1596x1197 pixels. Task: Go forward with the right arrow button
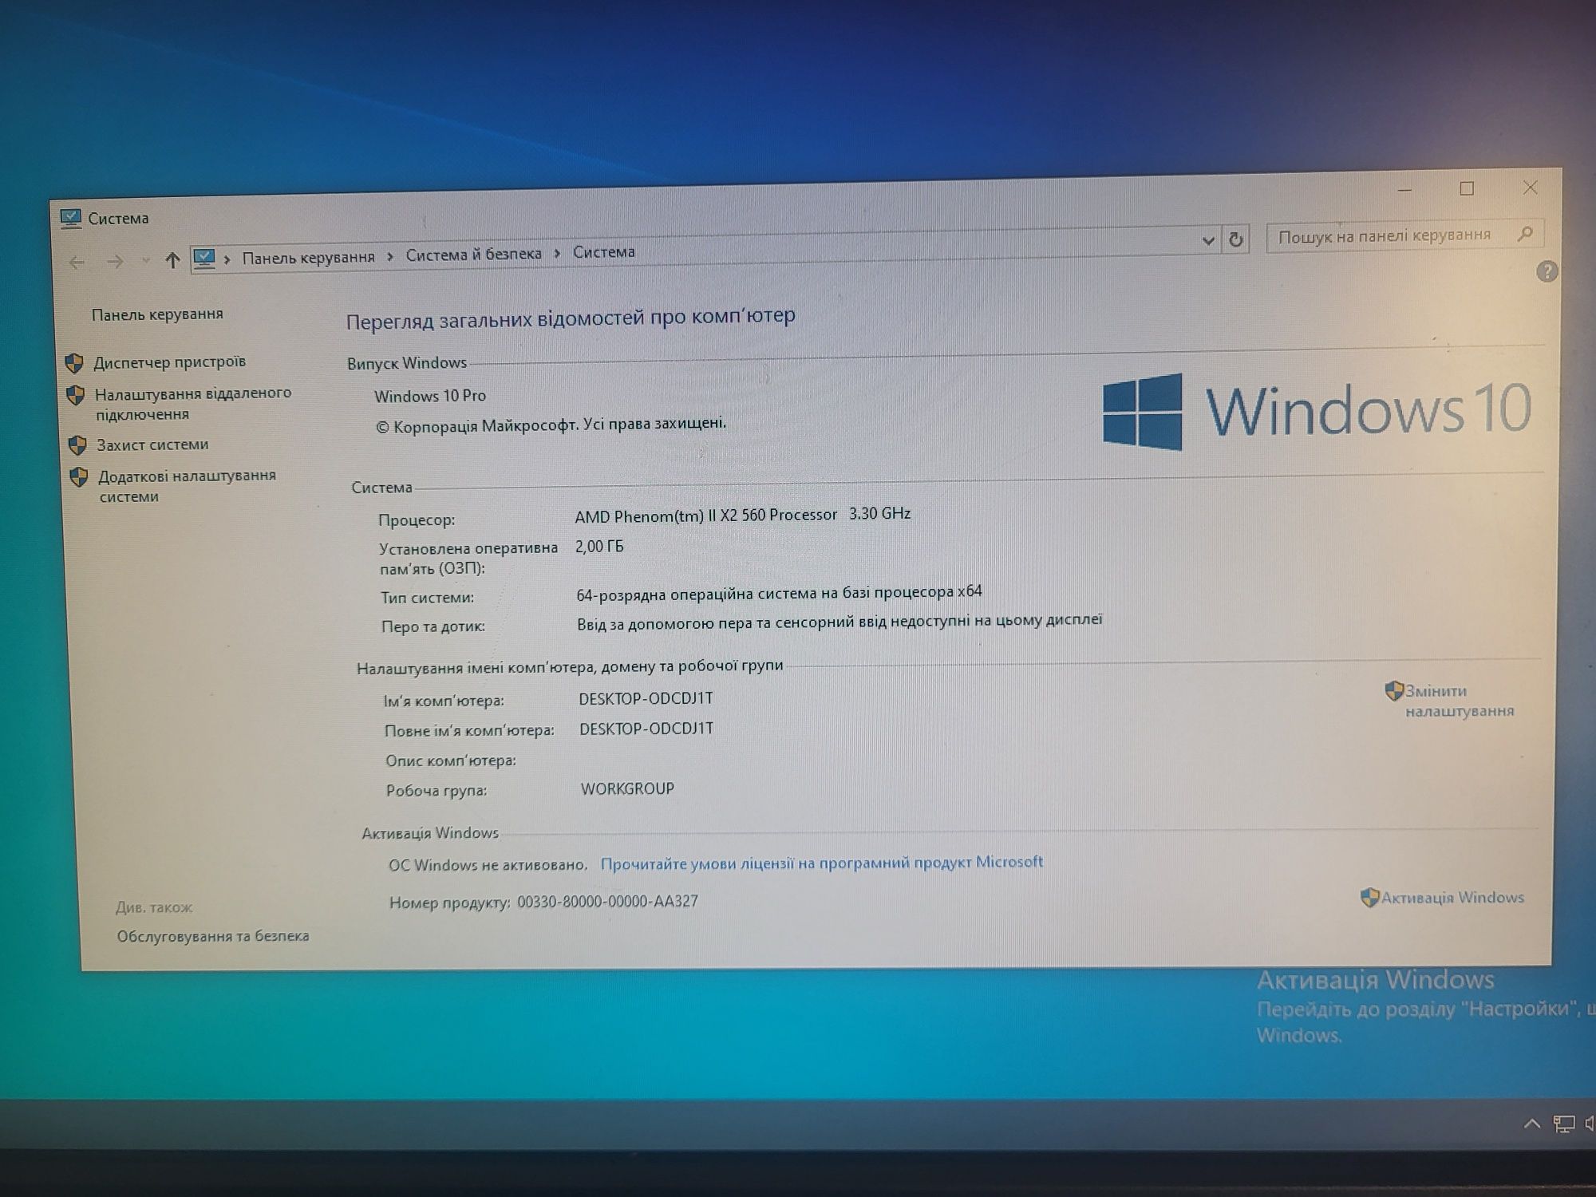click(115, 262)
